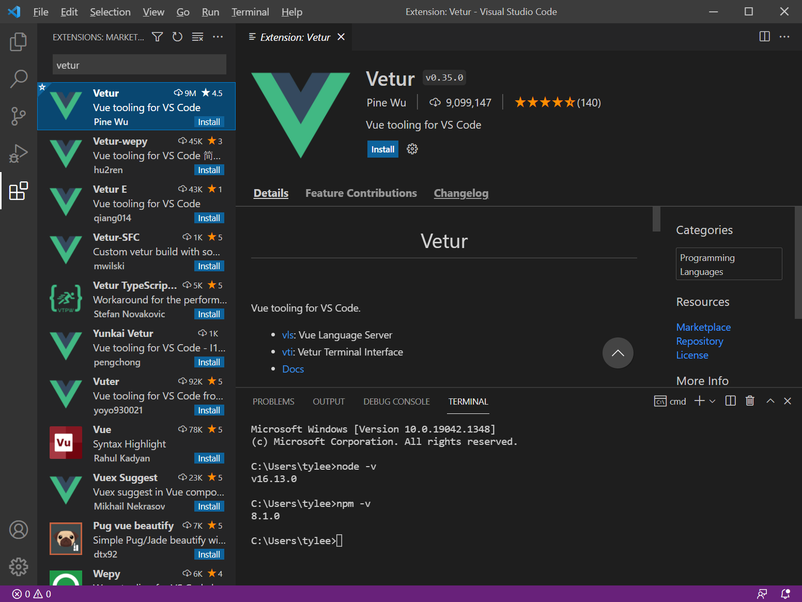Screen dimensions: 802x602
Task: Open the Search view in activity bar
Action: coord(18,79)
